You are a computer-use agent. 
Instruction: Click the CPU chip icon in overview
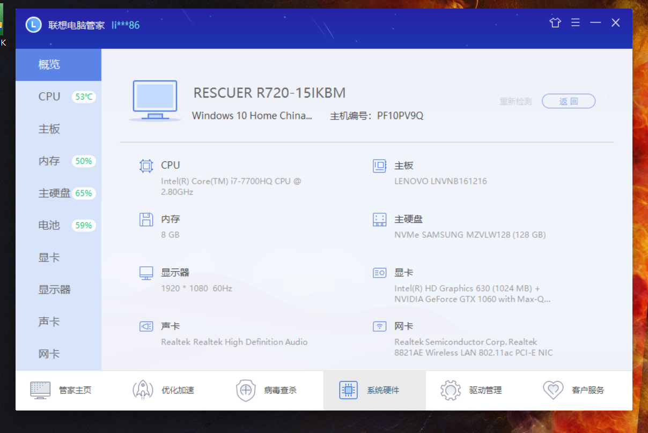(146, 166)
